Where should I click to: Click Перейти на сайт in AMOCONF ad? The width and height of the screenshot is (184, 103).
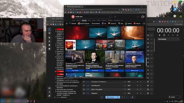[x=135, y=71]
